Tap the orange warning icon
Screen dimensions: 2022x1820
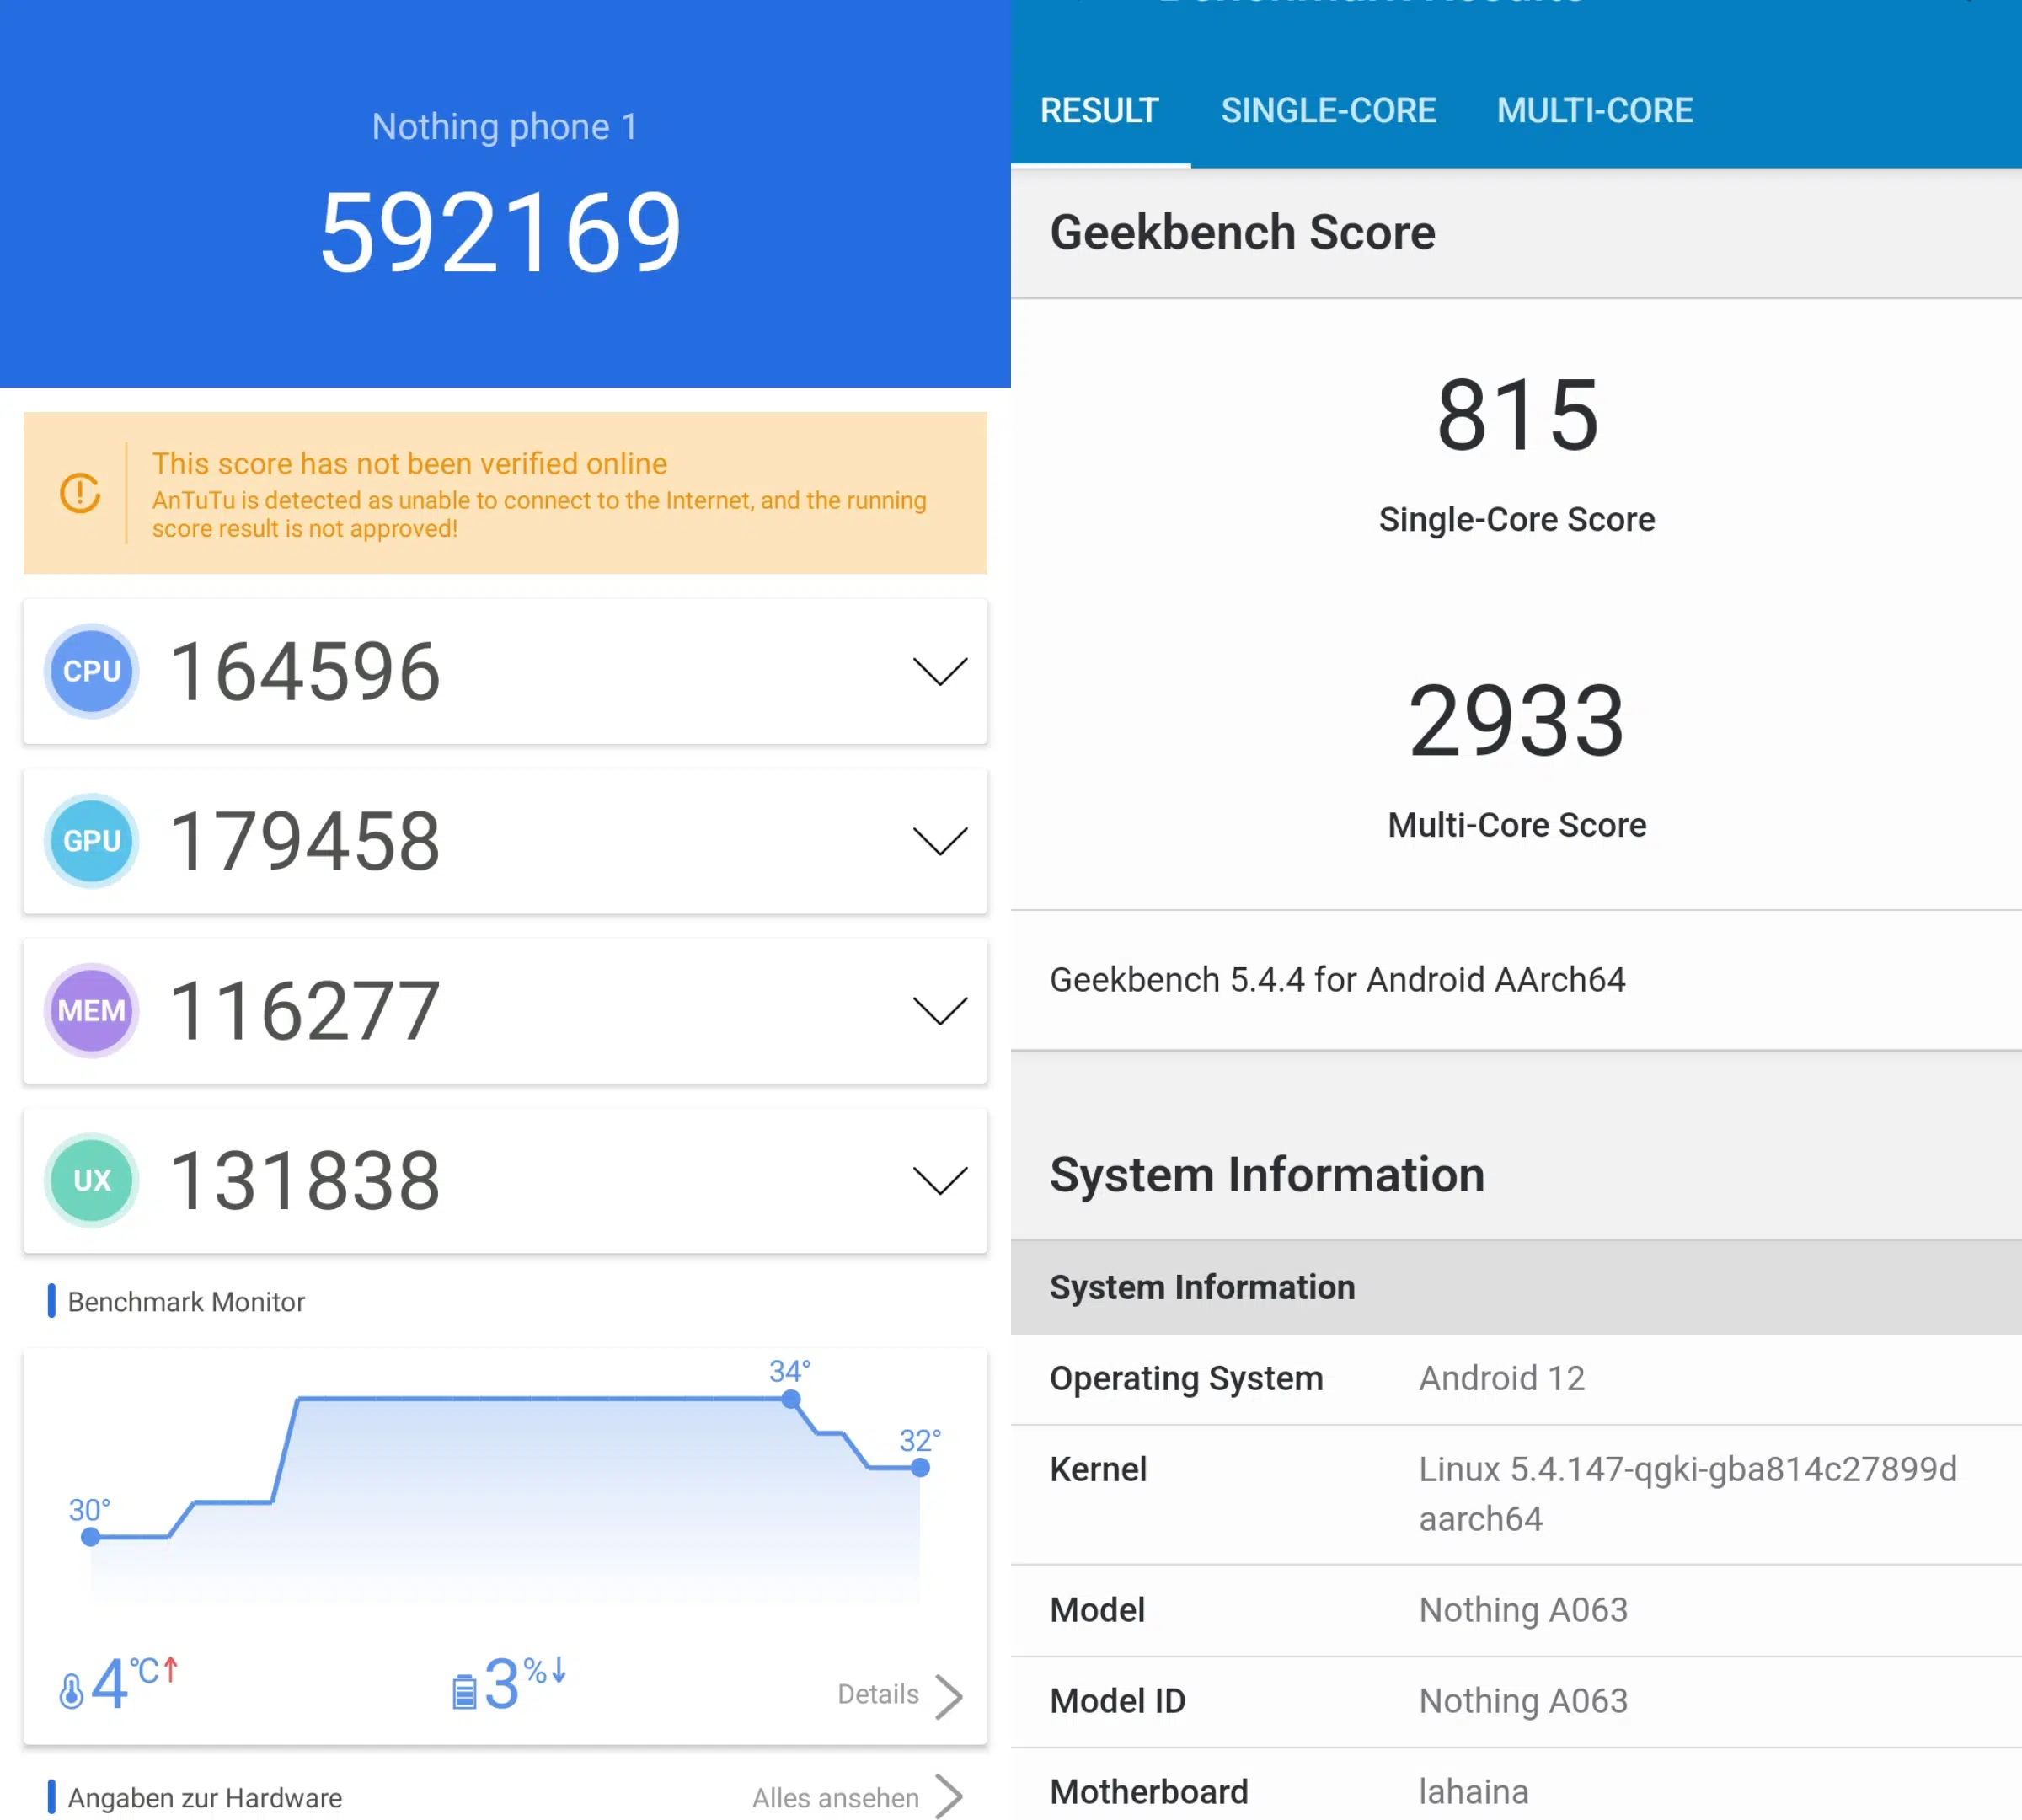pos(80,493)
